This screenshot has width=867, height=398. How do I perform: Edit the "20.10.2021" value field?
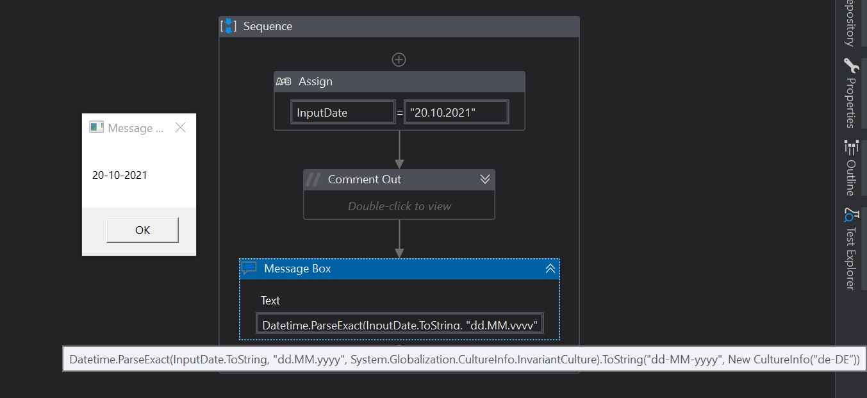click(x=456, y=113)
